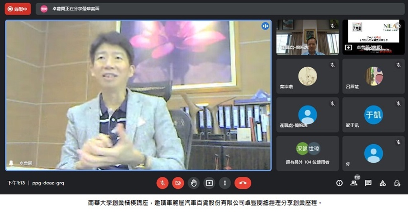This screenshot has height=218, width=408.
Task: Click the 葉宗瓚 name label
Action: tap(286, 87)
